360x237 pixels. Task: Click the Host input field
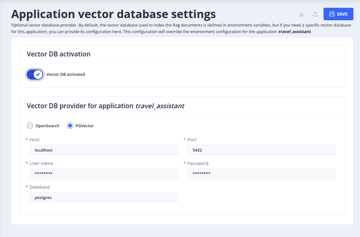[103, 150]
